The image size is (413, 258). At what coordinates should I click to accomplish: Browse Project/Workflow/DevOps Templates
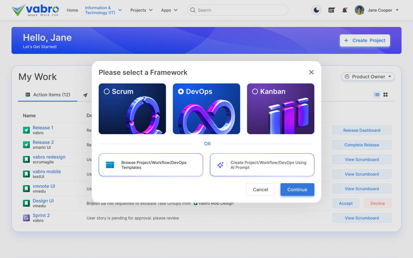[x=151, y=165]
